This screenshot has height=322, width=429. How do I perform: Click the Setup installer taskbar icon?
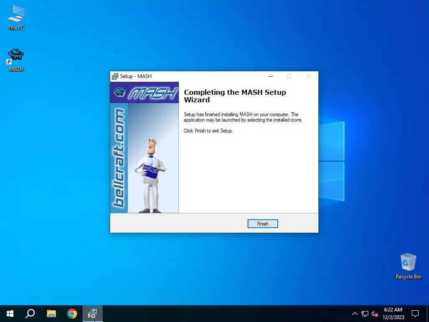click(x=93, y=314)
